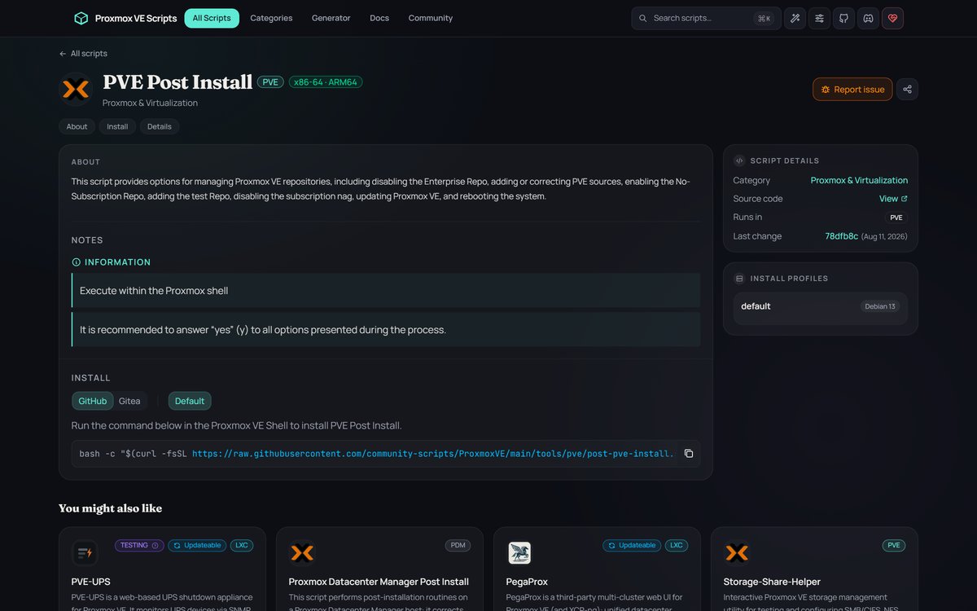Click the PVE Post Install Proxmox logo
Screen dimensions: 977x611
[77, 89]
